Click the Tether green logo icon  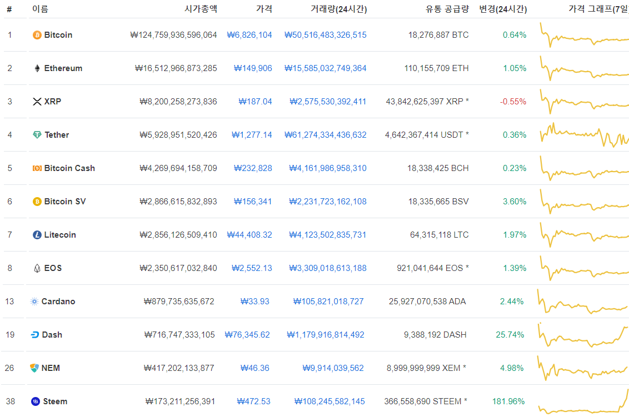pos(37,135)
